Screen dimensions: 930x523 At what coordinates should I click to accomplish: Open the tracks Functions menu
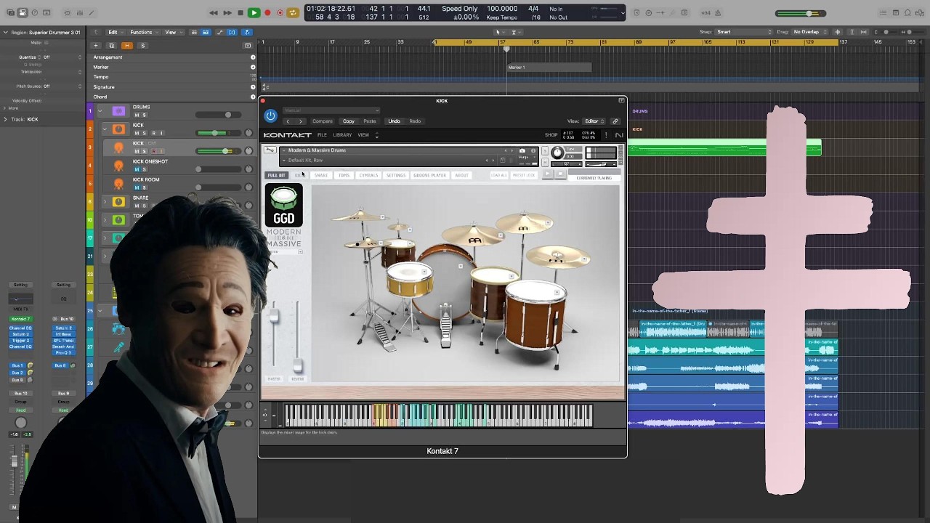143,32
